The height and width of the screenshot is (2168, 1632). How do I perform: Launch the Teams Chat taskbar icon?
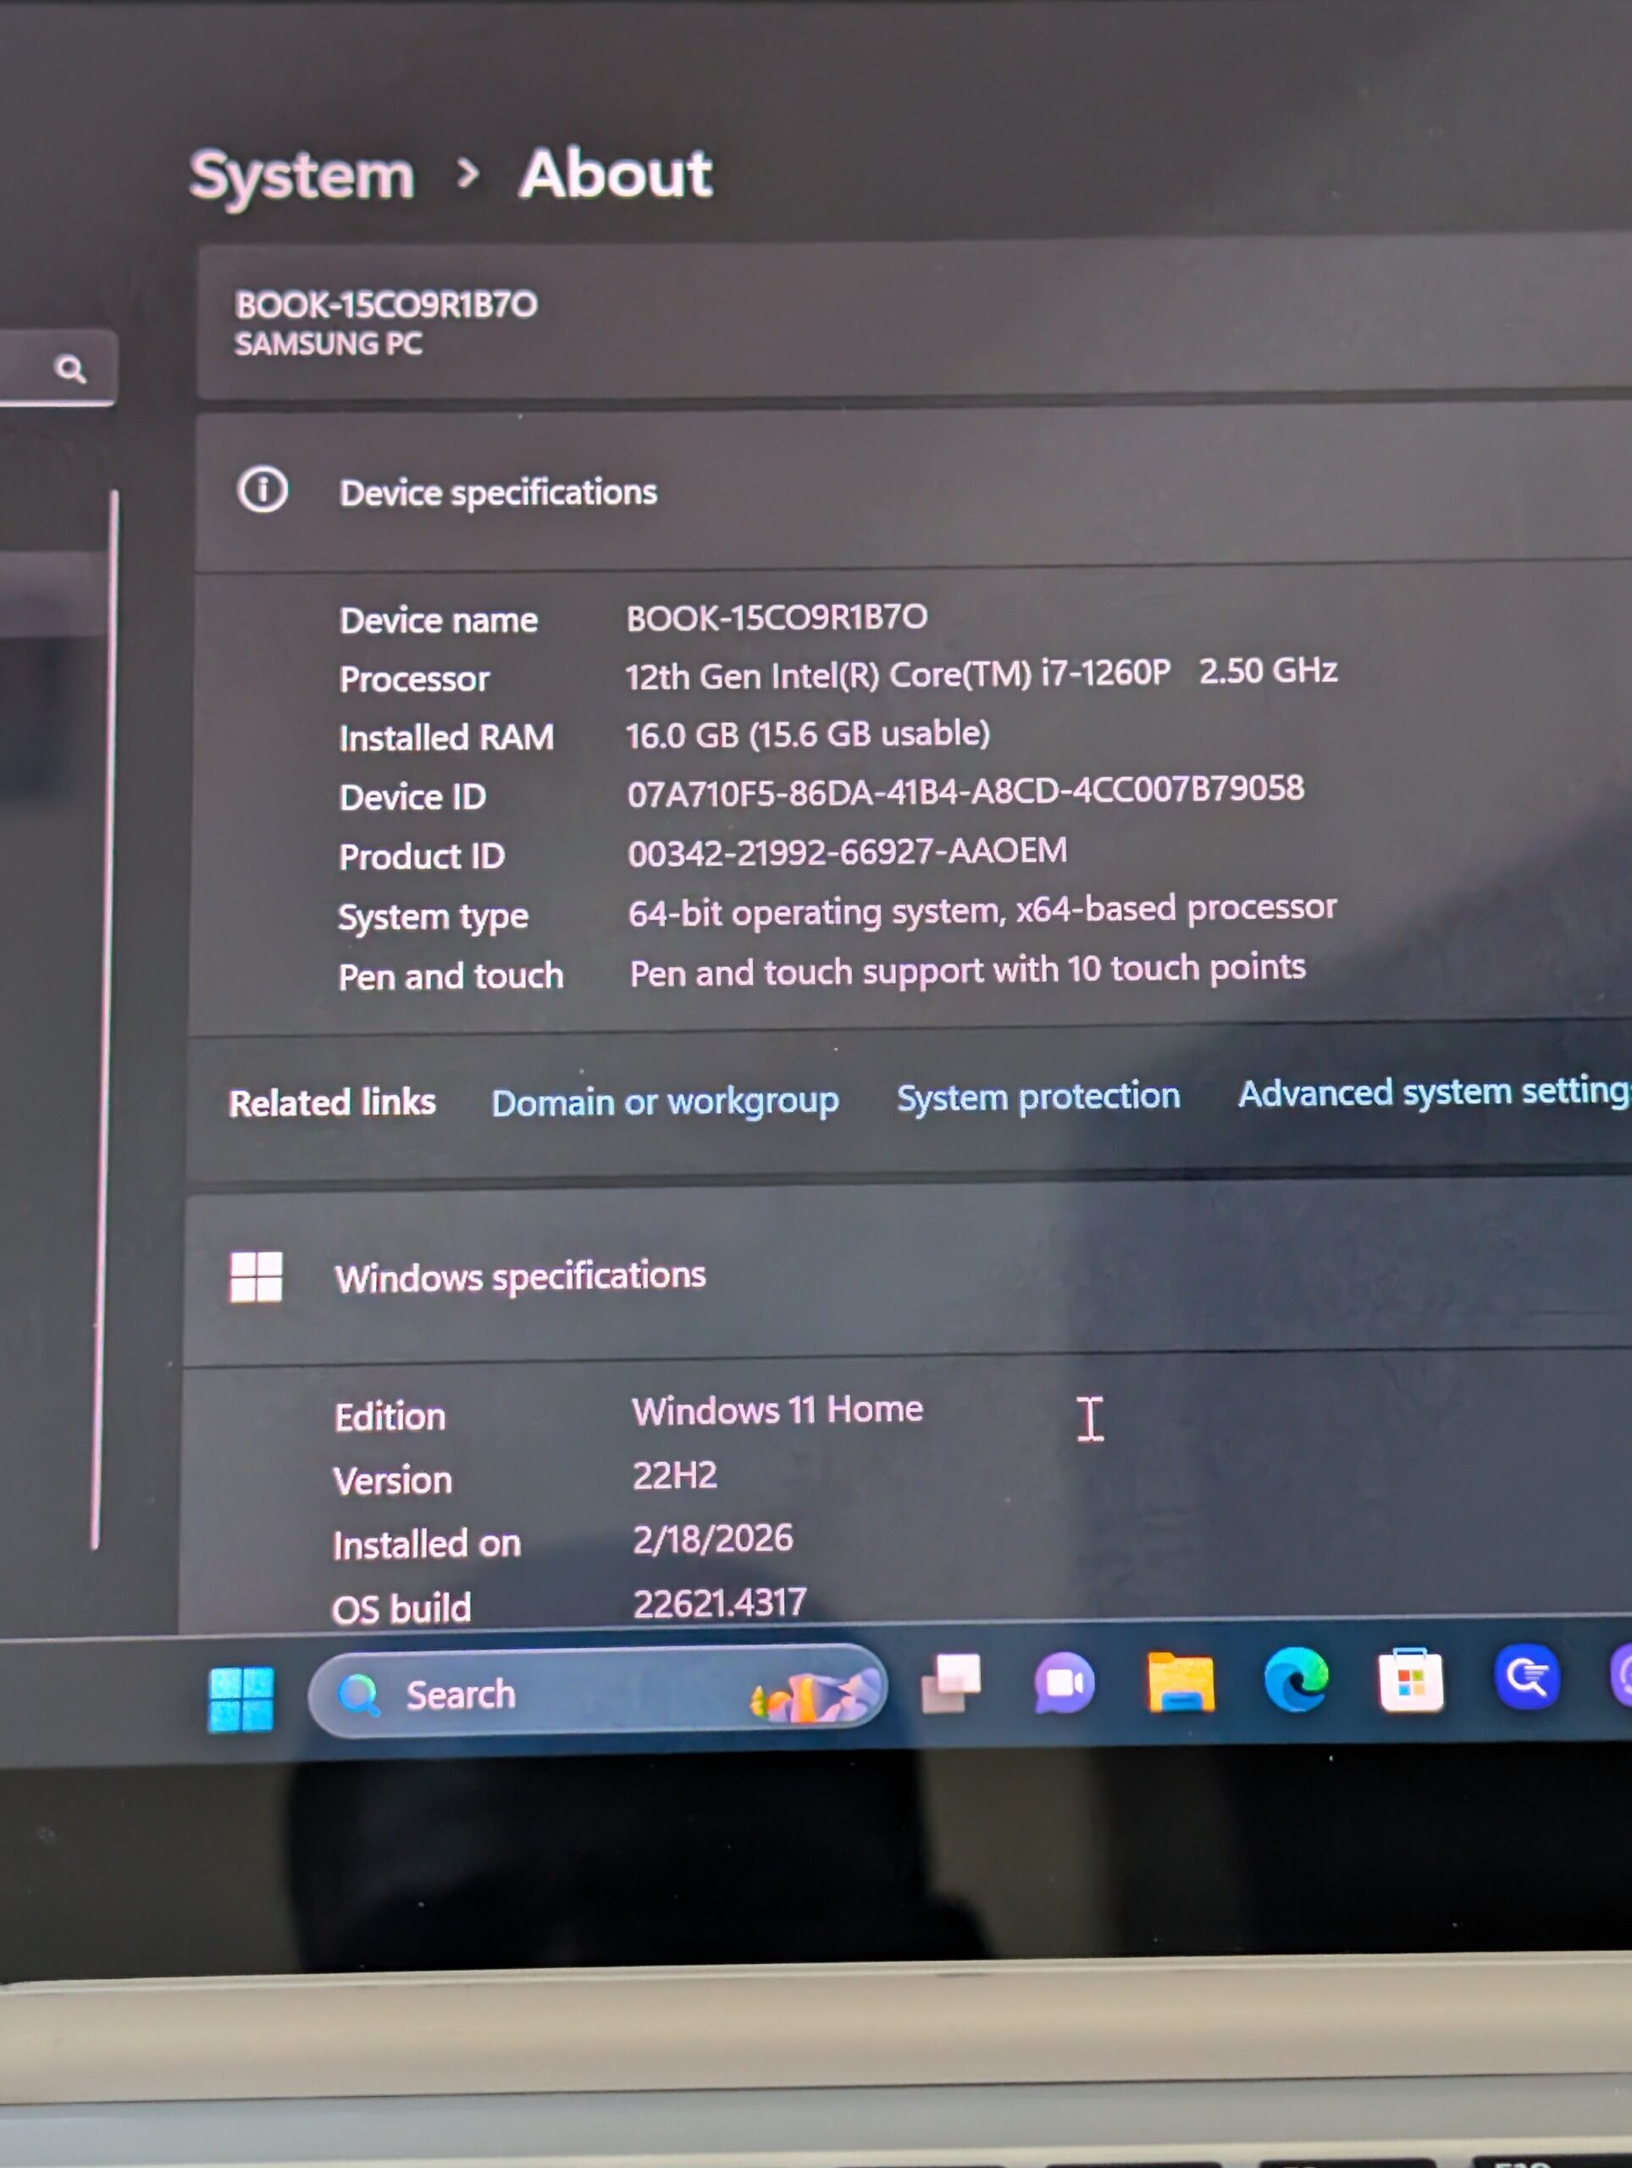click(x=1064, y=1682)
